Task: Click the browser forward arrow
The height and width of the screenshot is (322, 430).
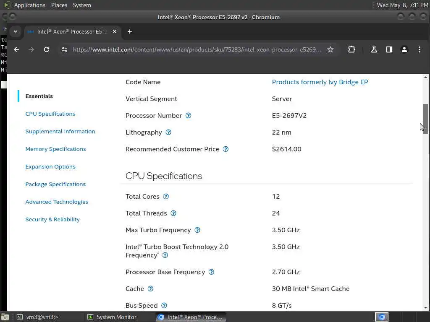Action: coord(31,49)
